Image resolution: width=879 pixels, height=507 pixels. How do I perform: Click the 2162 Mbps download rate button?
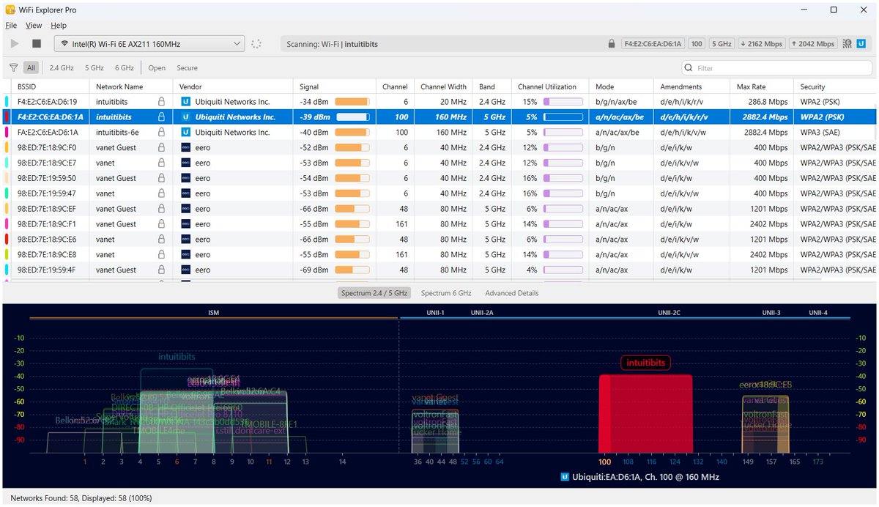click(761, 43)
